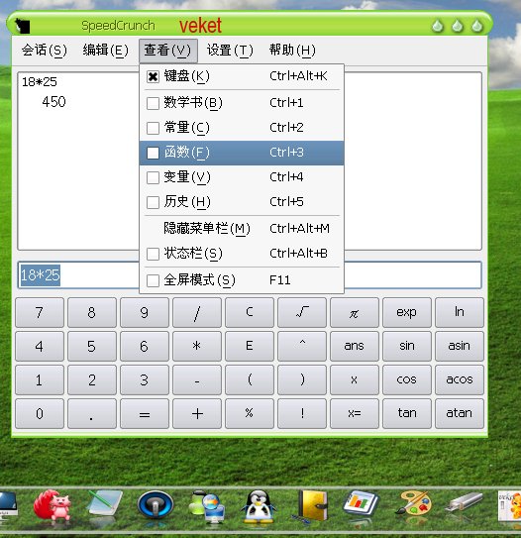Enable the 常量(C) constants checkbox
Screen dimensions: 521x538
(153, 128)
